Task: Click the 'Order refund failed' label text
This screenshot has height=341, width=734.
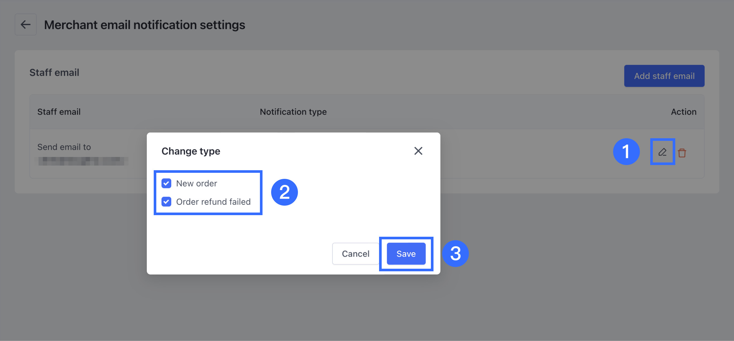Action: point(213,202)
